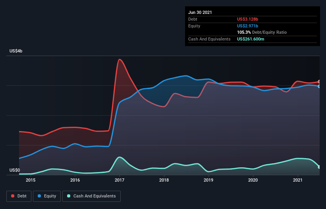326x209 pixels.
Task: Select the 2020 axis label
Action: 253,180
